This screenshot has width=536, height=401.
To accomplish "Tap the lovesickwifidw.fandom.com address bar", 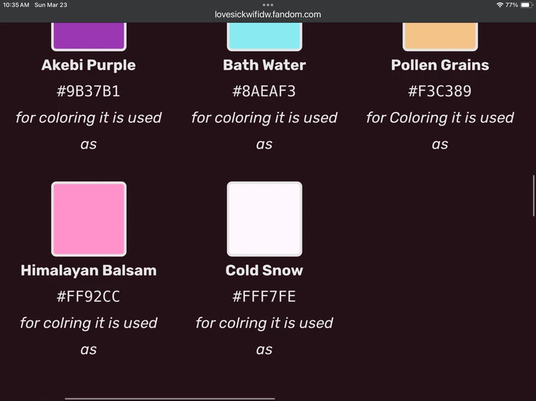I will pos(268,15).
